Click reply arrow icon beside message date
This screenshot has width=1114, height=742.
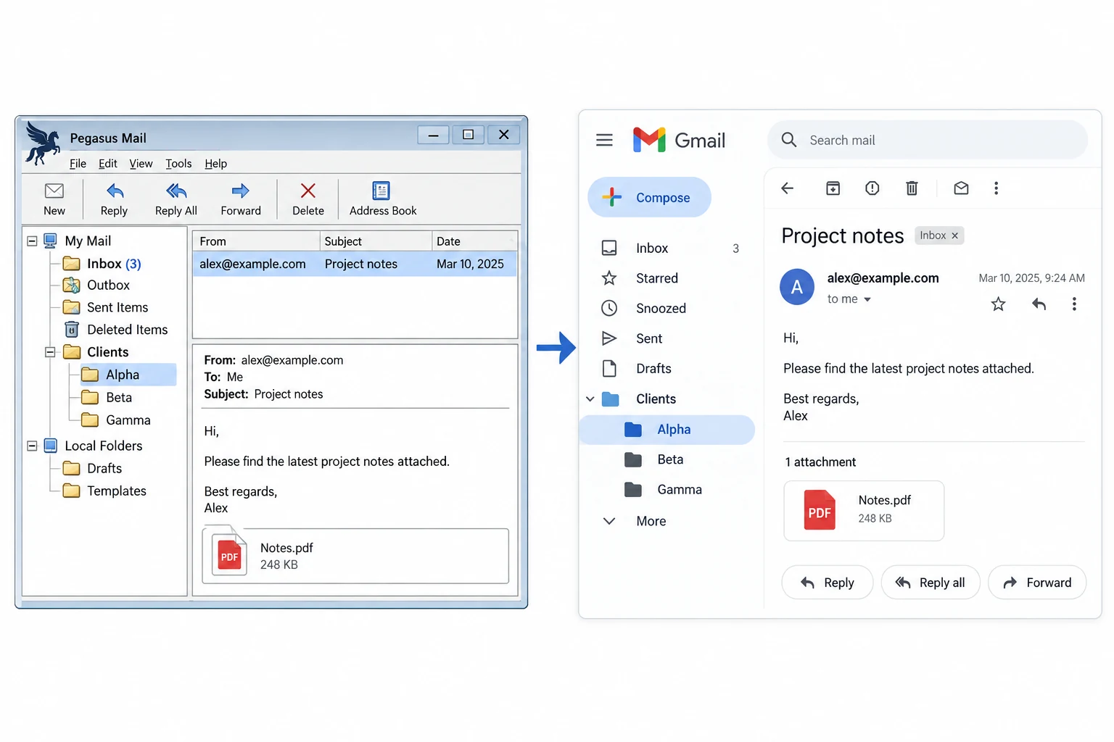(1039, 304)
